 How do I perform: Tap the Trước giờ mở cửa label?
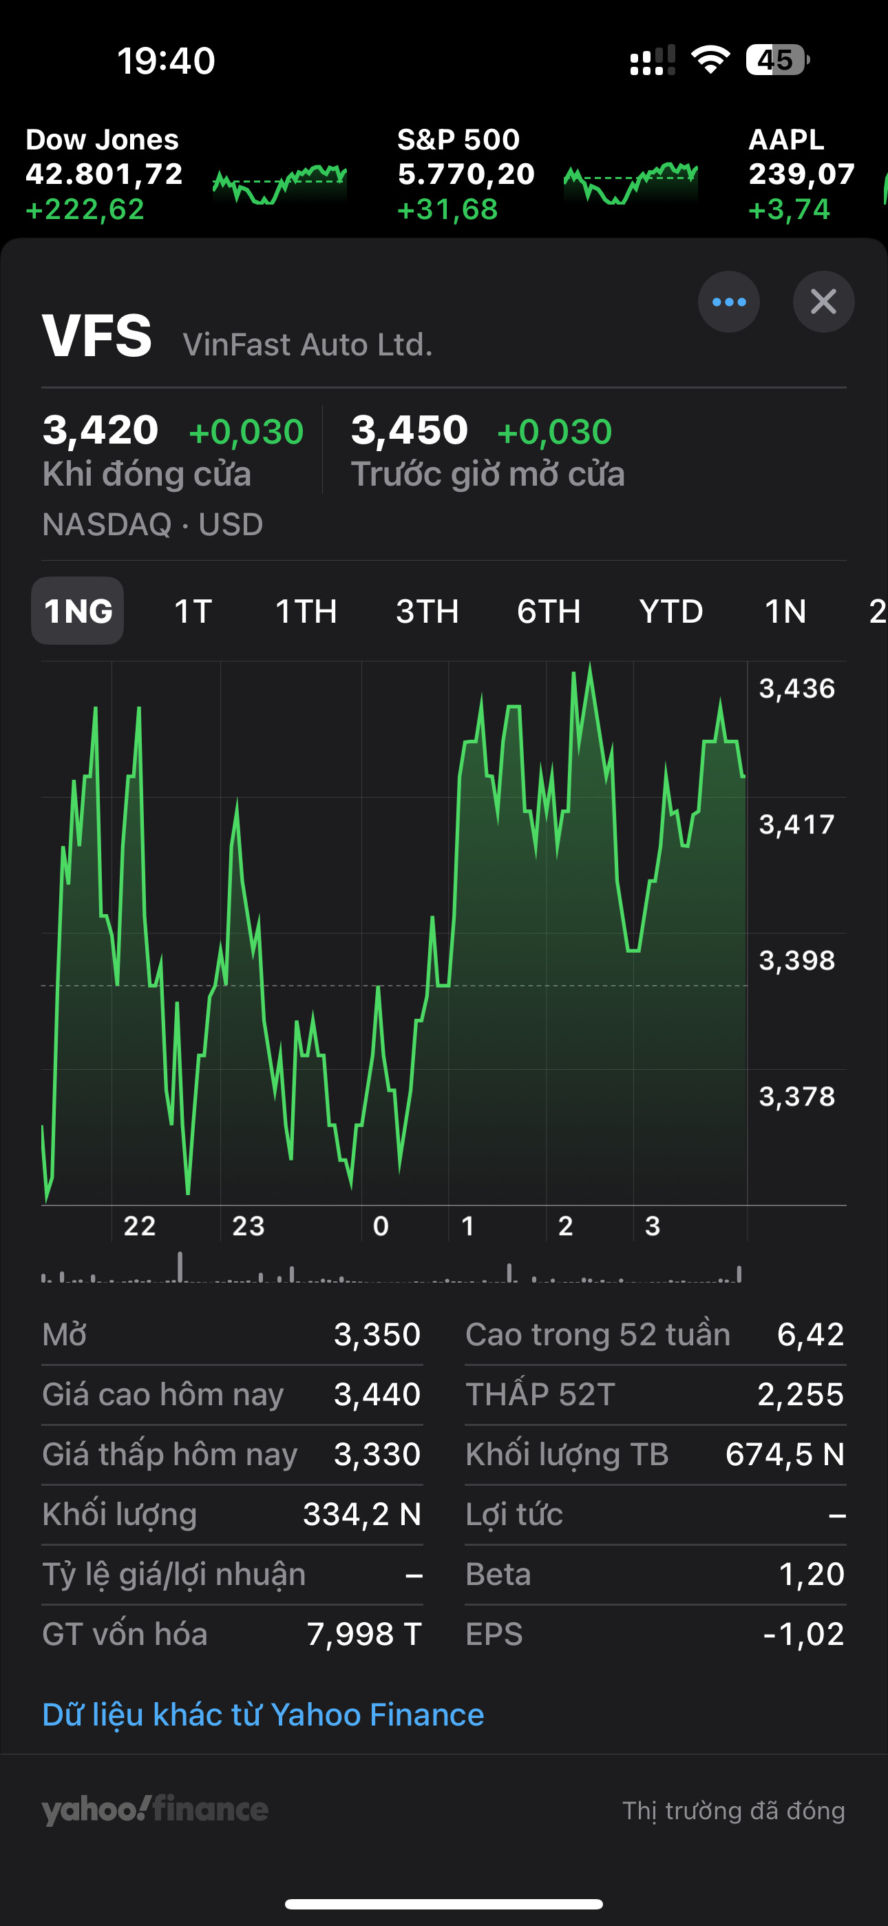click(487, 474)
